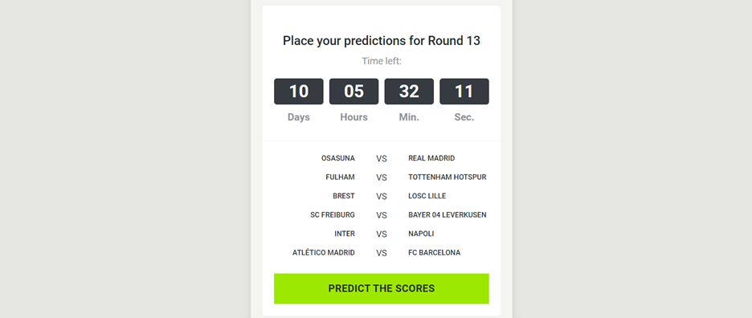Image resolution: width=752 pixels, height=318 pixels.
Task: Select the Hours countdown box showing 05
Action: click(354, 91)
